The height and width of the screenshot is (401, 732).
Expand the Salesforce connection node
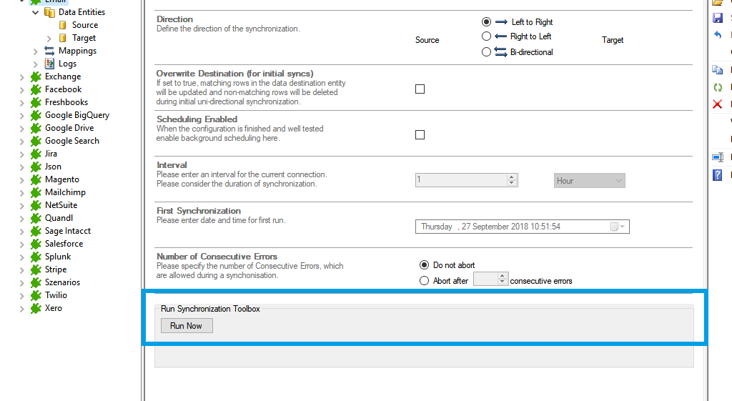(x=23, y=244)
